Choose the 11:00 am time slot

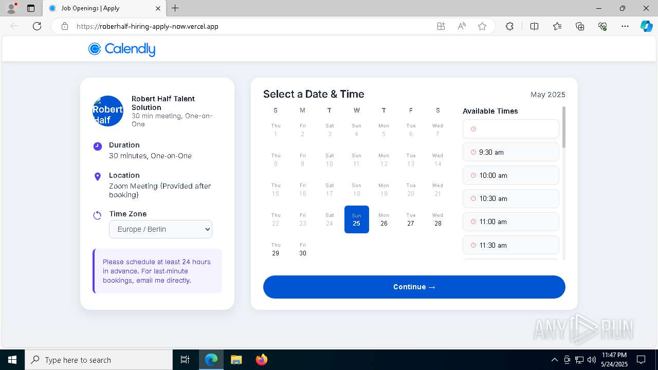tap(511, 221)
